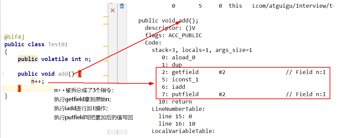Click the getfield #2 bytecode line
Screen dimensions: 339x138
[243, 72]
